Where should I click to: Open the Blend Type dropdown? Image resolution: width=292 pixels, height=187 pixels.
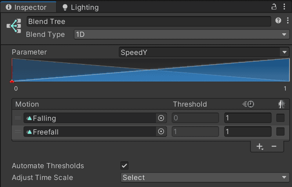tap(181, 34)
